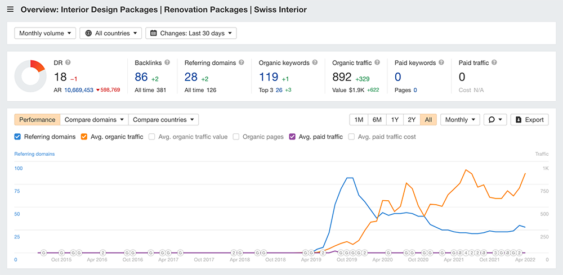
Task: Expand the Monthly volume dropdown
Action: (x=45, y=33)
